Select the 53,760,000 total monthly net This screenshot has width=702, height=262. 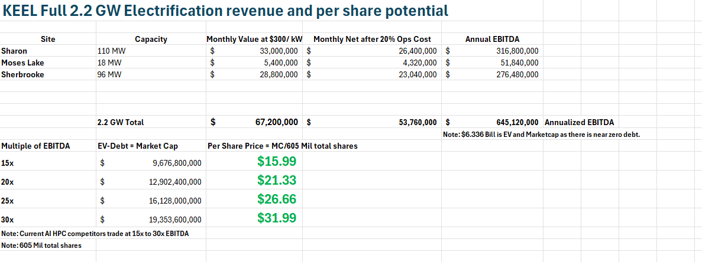(x=373, y=122)
